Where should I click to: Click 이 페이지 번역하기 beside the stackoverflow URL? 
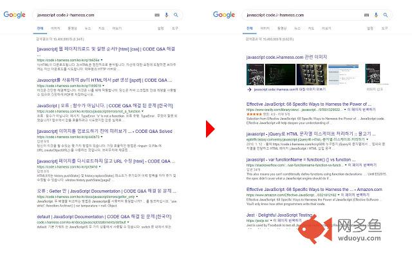(362, 165)
